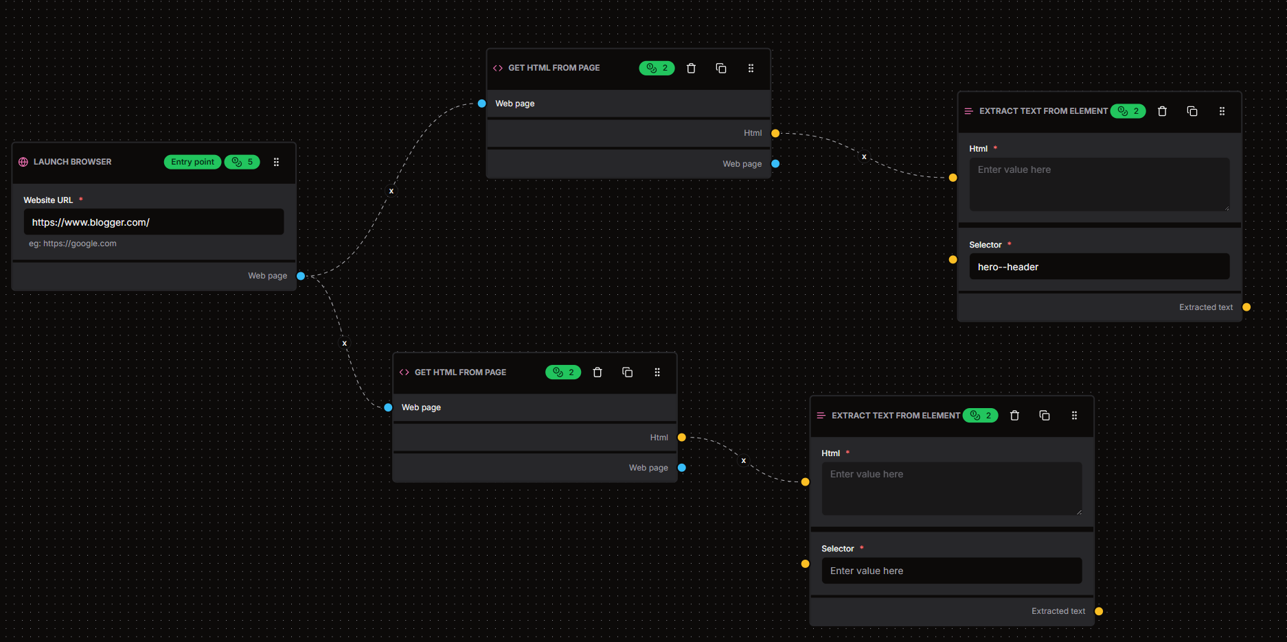Click drag handle of top Extract Text node
Viewport: 1287px width, 642px height.
pyautogui.click(x=1222, y=111)
